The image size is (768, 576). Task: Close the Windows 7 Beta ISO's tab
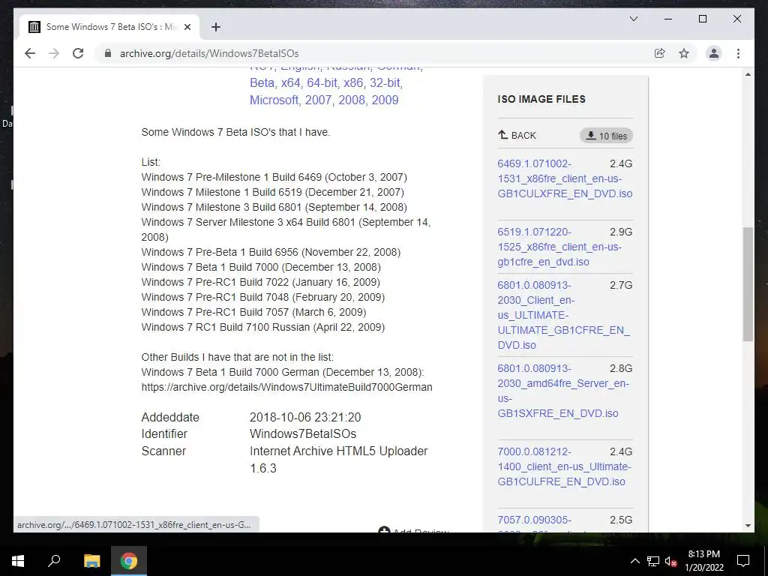[187, 27]
